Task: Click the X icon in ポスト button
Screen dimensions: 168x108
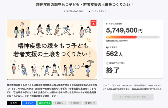Action: (11, 103)
